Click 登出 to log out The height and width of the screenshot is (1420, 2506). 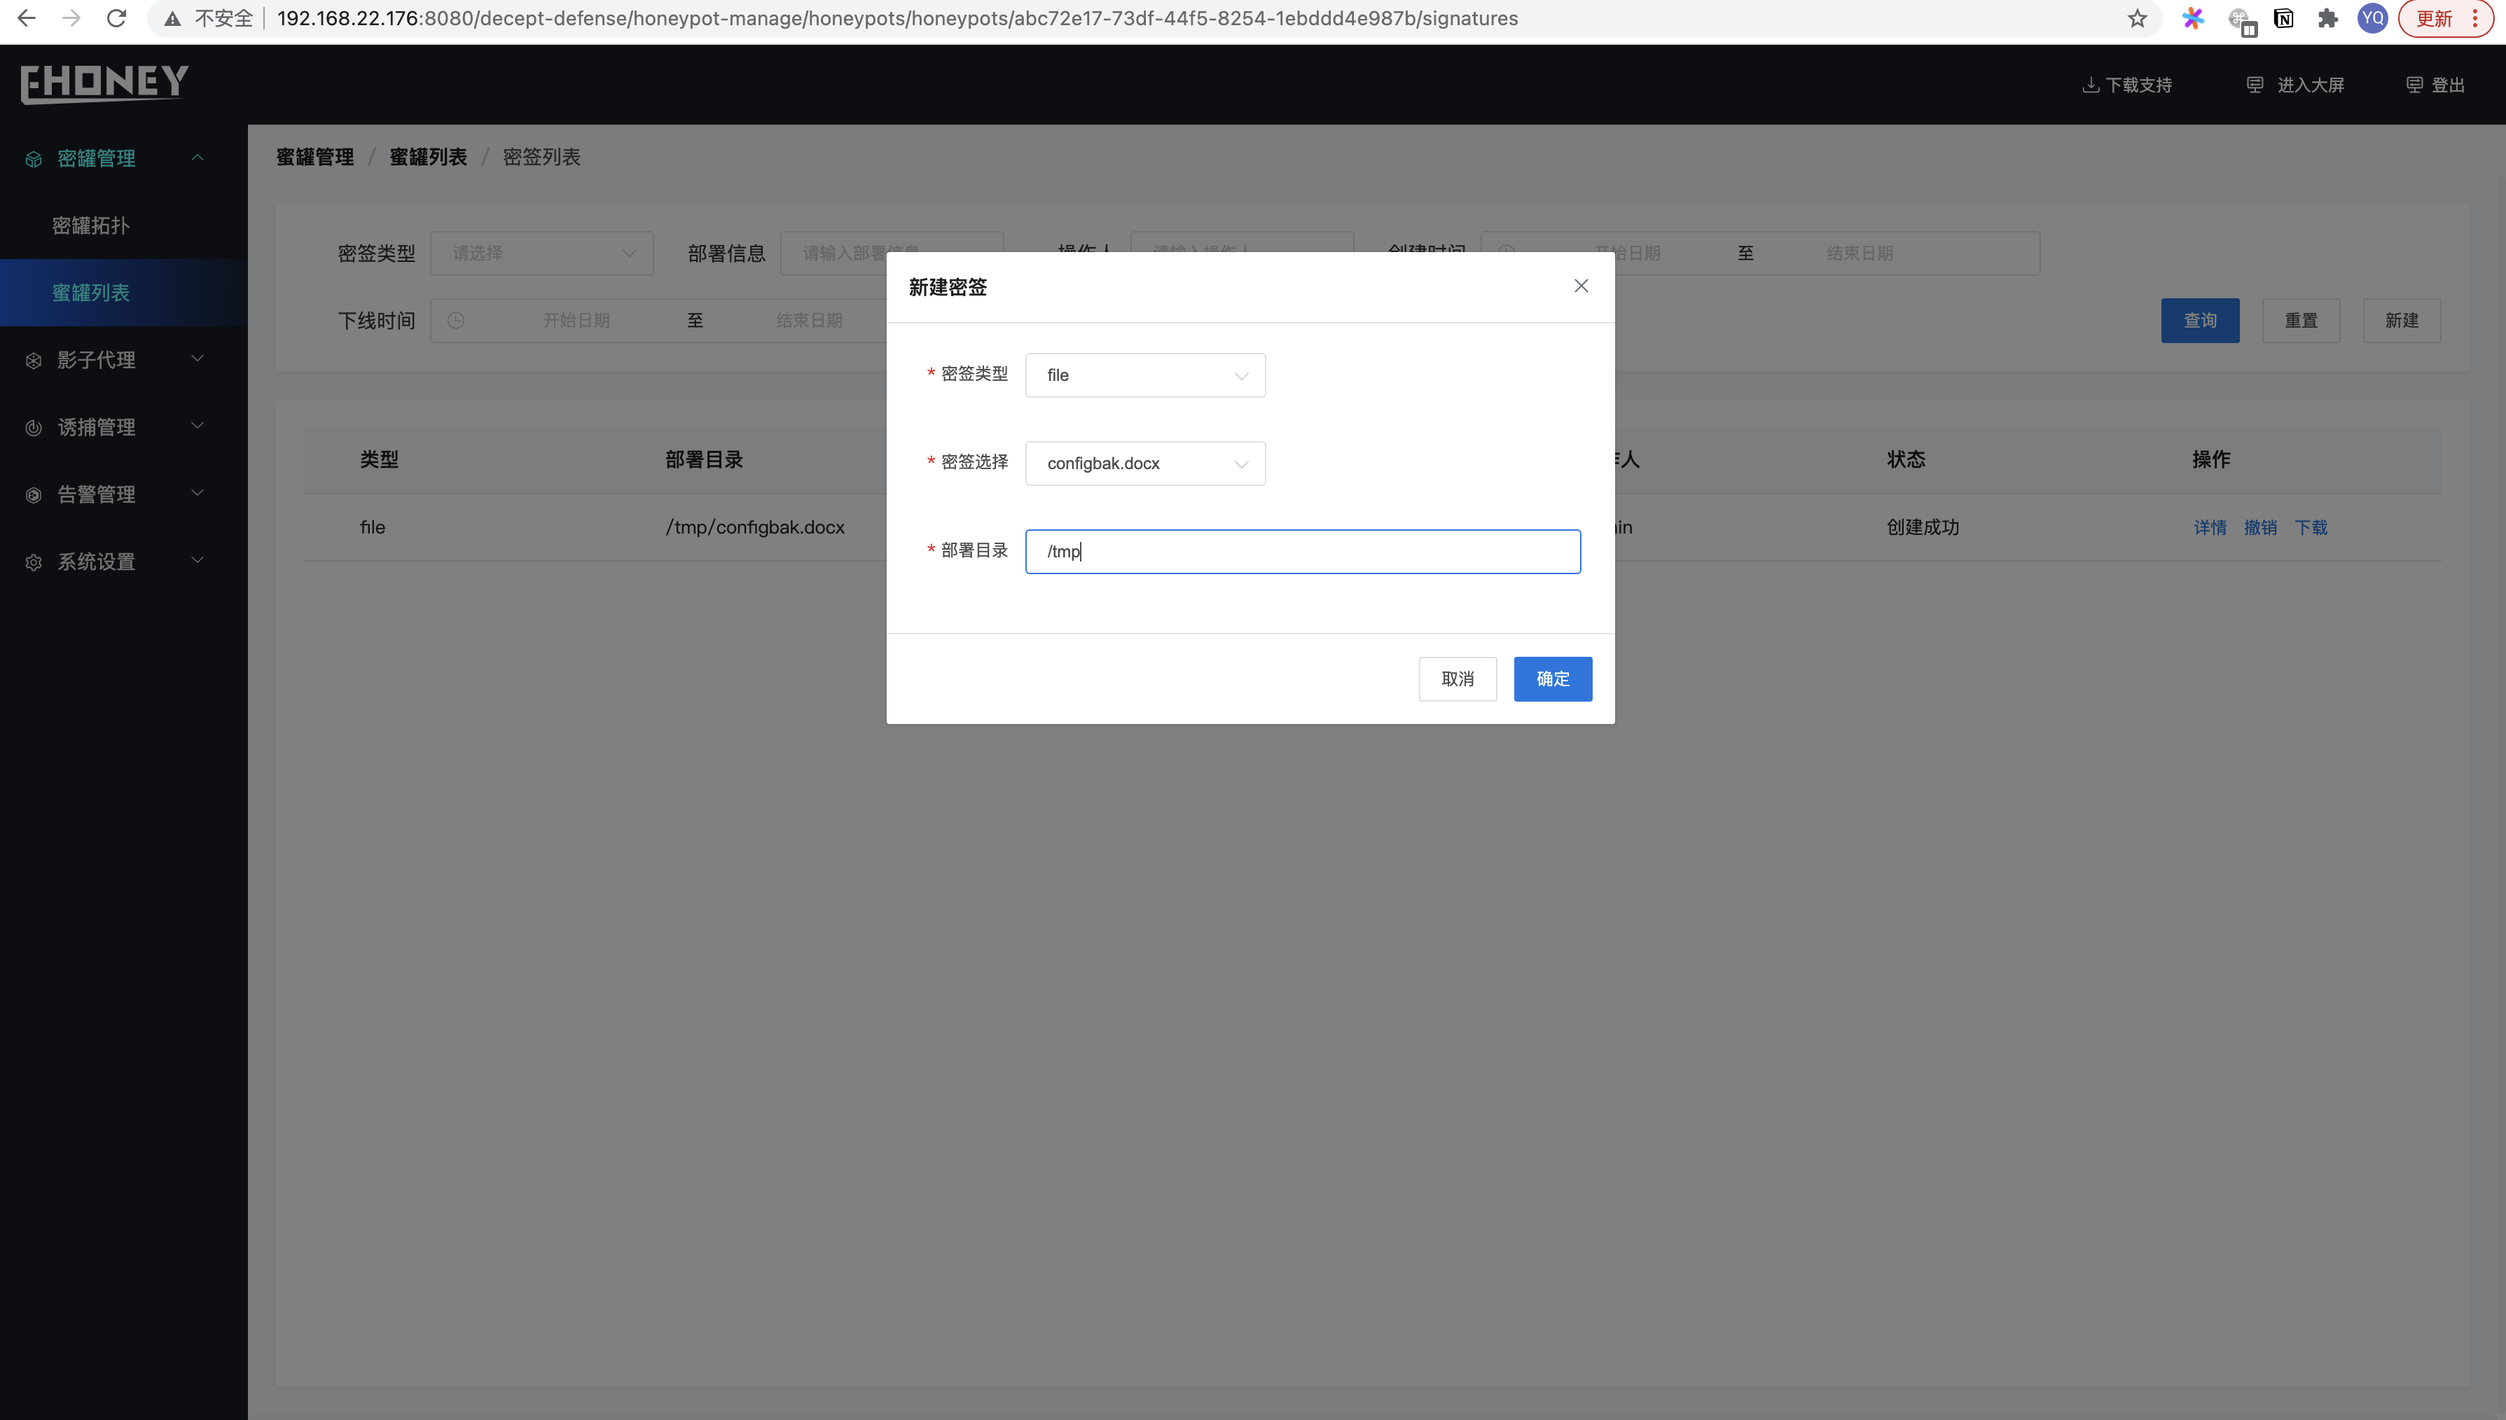click(2436, 85)
